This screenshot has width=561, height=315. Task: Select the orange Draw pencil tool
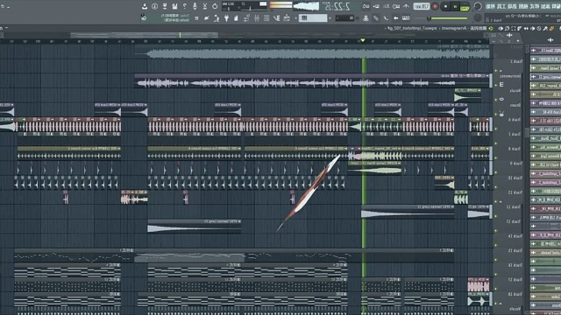[551, 28]
